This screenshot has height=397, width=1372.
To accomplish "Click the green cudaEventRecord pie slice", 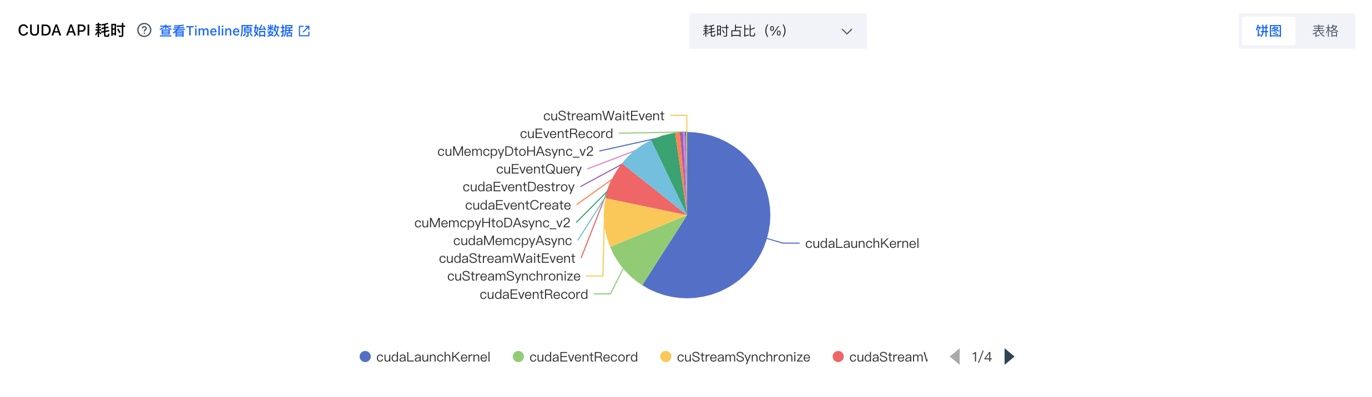I will point(644,252).
